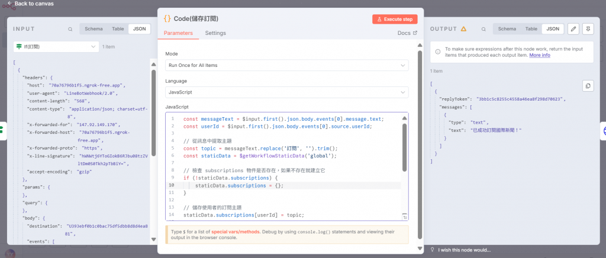This screenshot has width=606, height=258.
Task: Click the back arrow icon beside Back to canvas
Action: (x=9, y=3)
